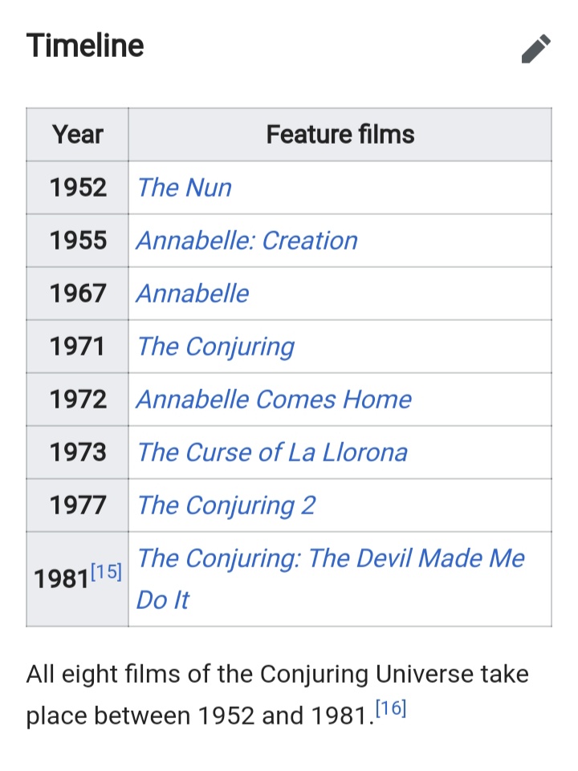Click the Year column header
This screenshot has width=578, height=771.
click(x=77, y=134)
